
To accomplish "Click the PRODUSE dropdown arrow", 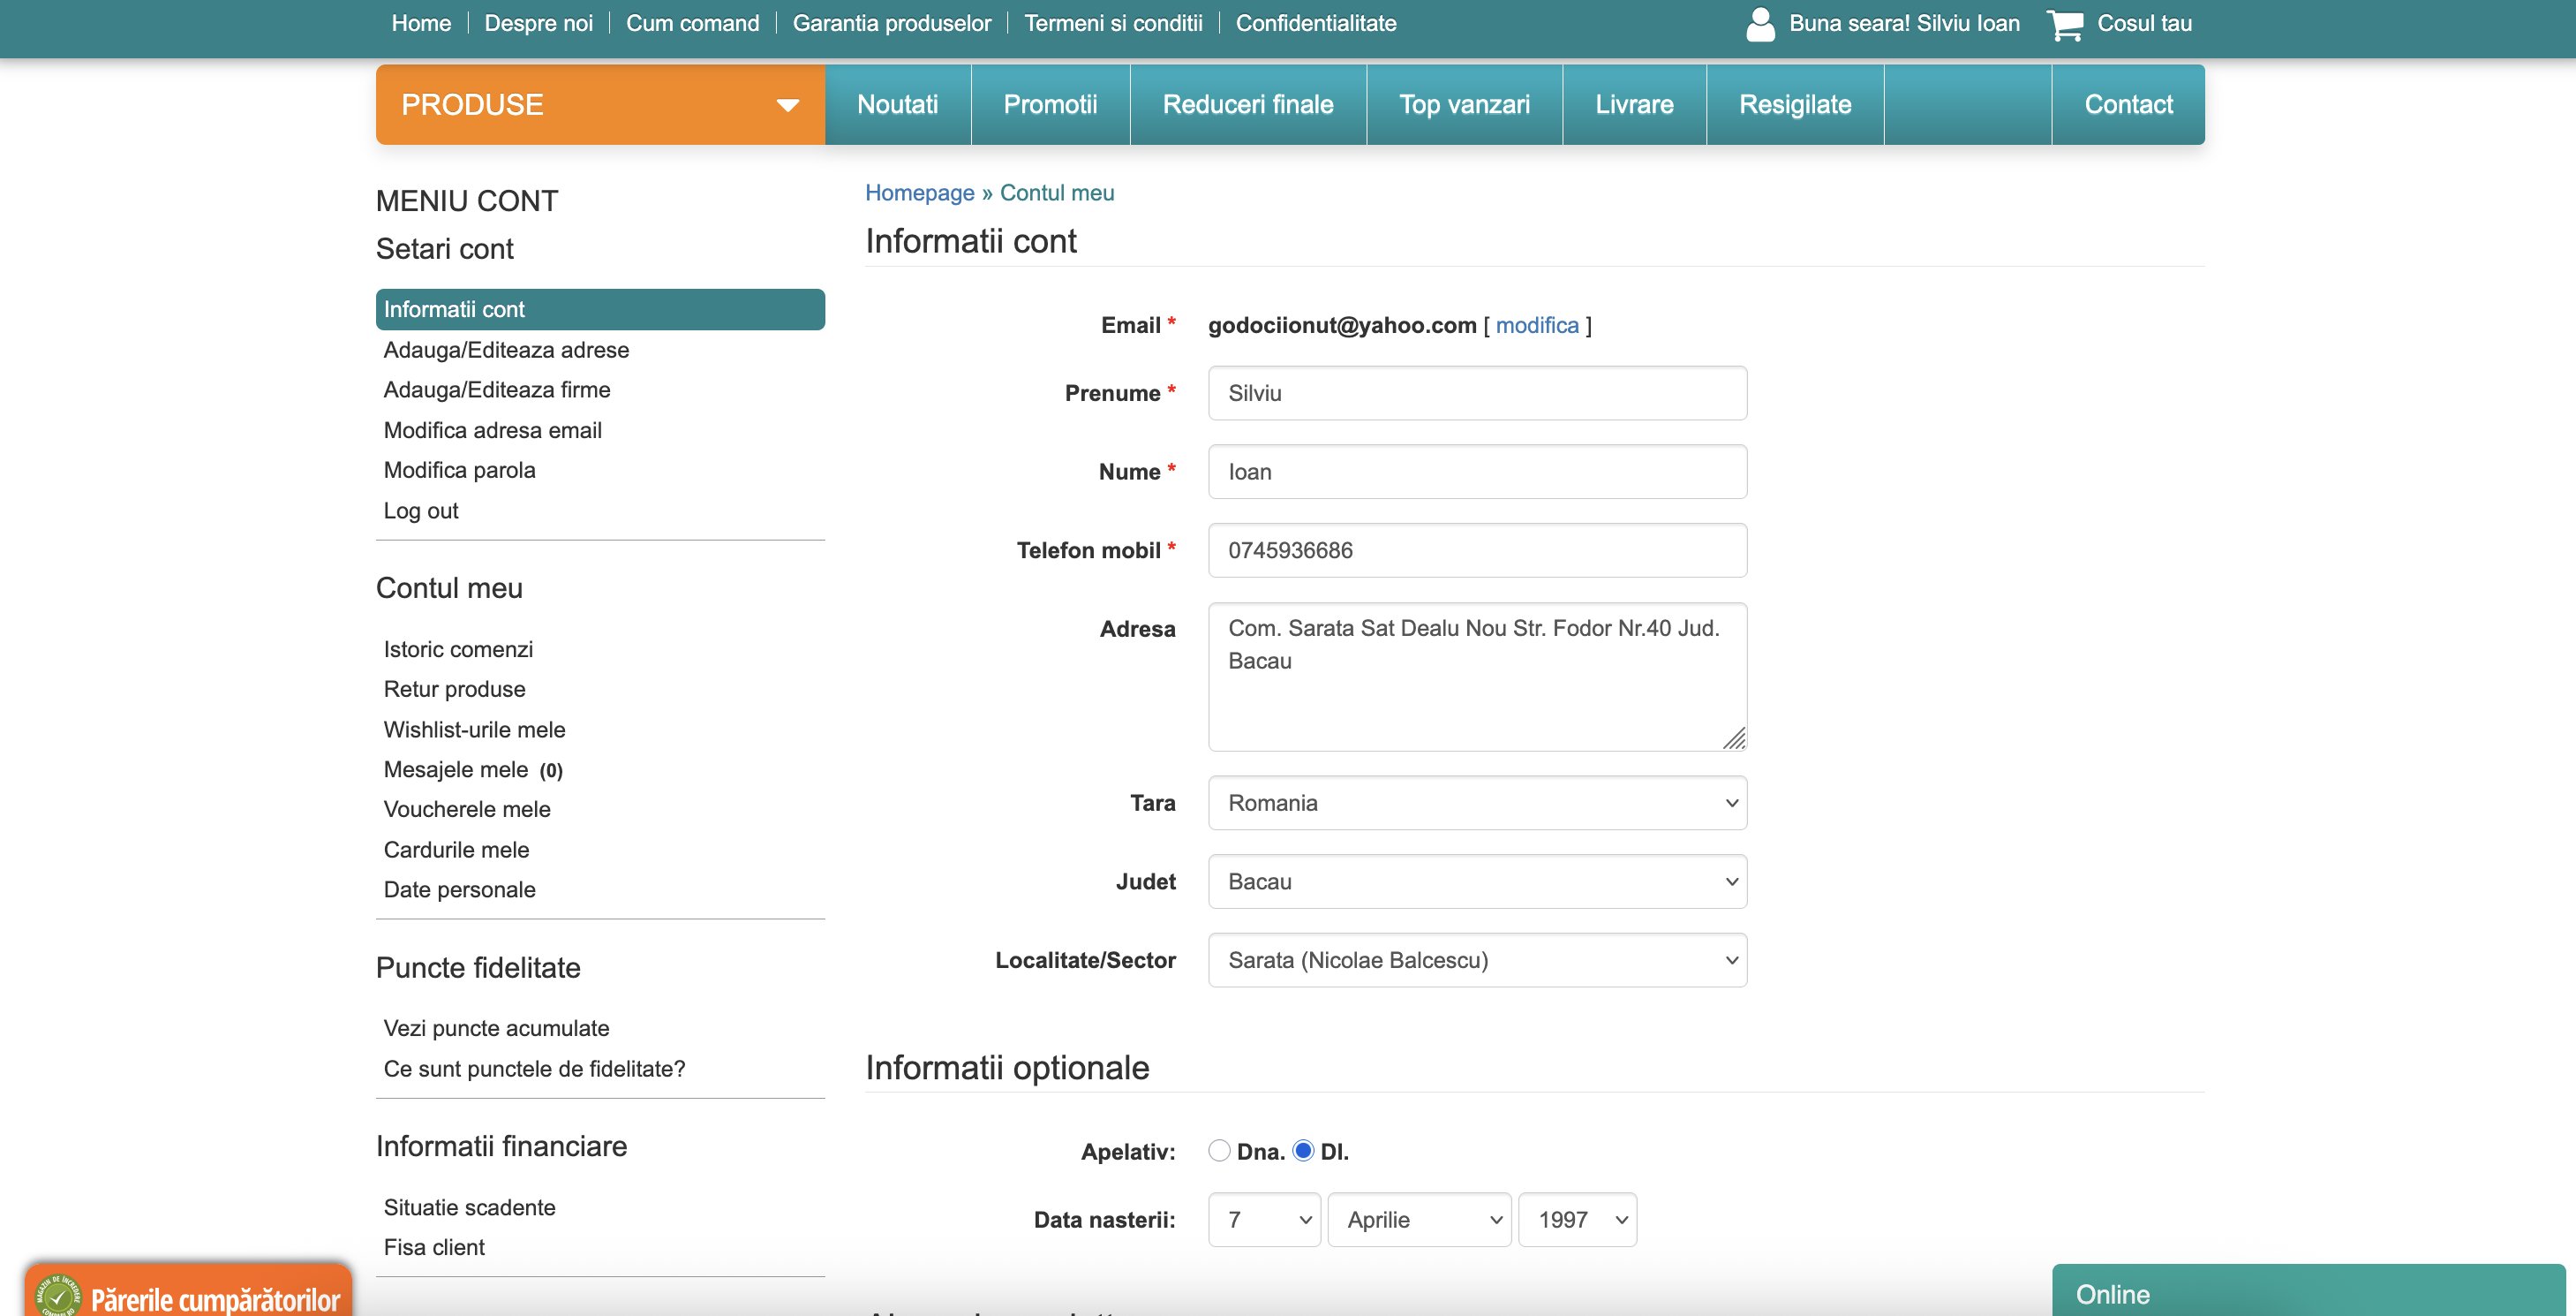I will [787, 105].
